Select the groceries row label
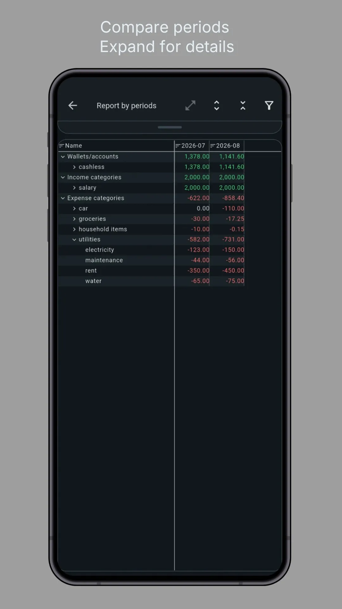 [x=92, y=219]
